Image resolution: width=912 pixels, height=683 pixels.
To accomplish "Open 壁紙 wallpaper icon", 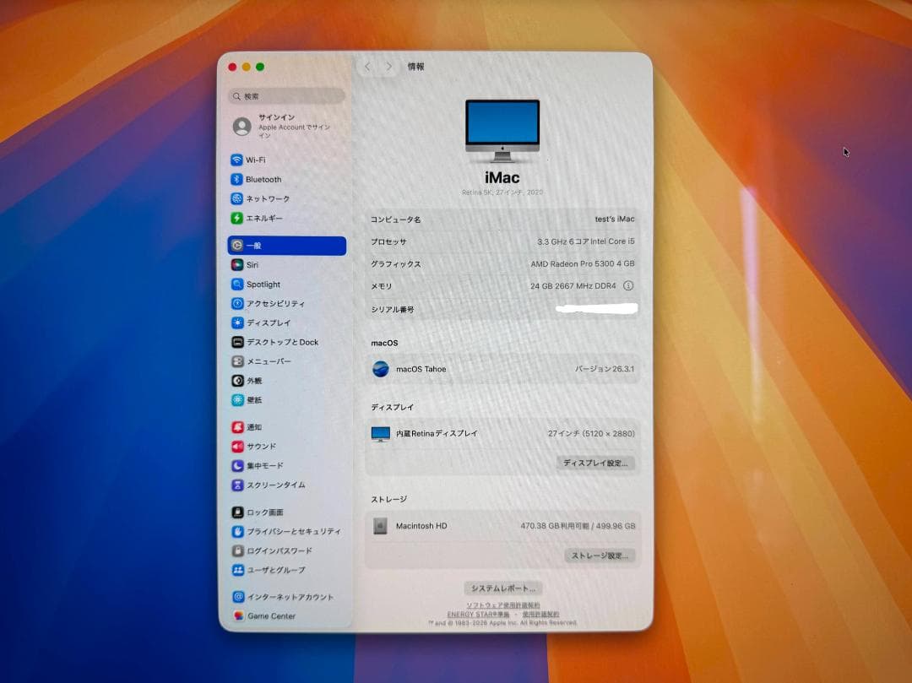I will [237, 400].
